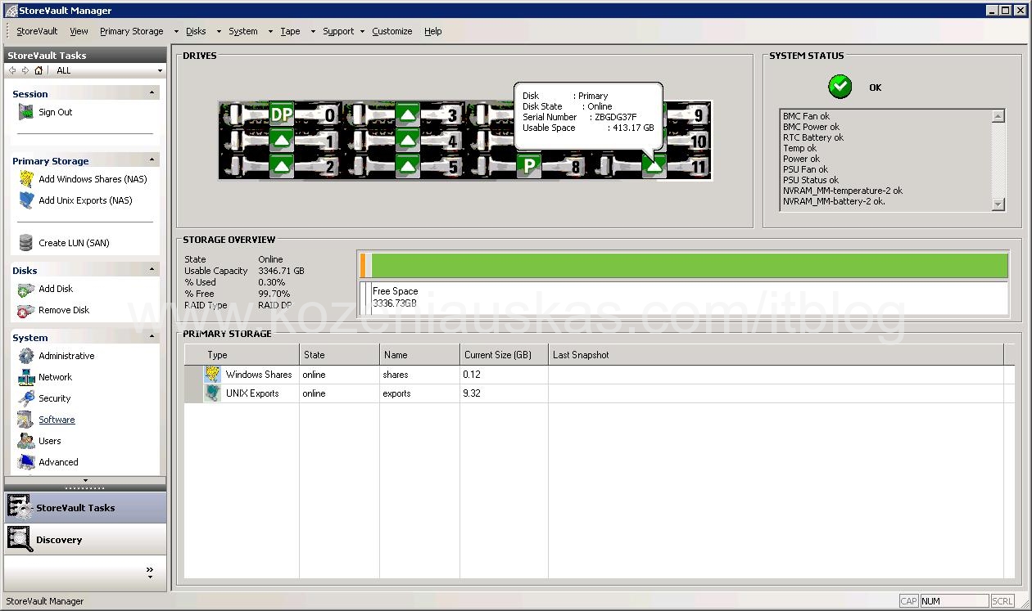Open the Customize menu
1032x611 pixels.
tap(392, 31)
